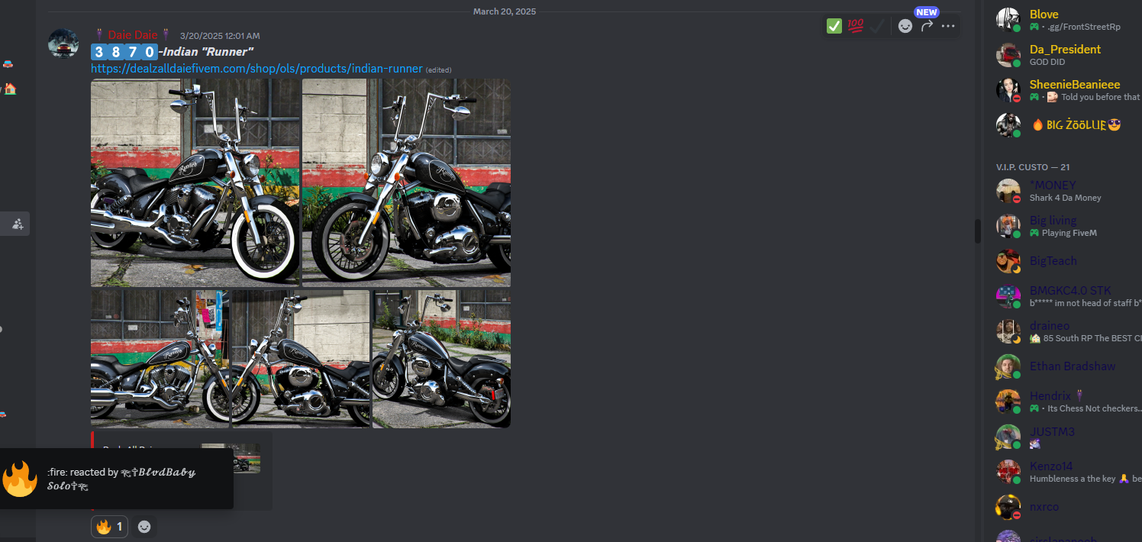Viewport: 1142px width, 542px height.
Task: Add the green checkmark quick reaction
Action: click(x=834, y=26)
